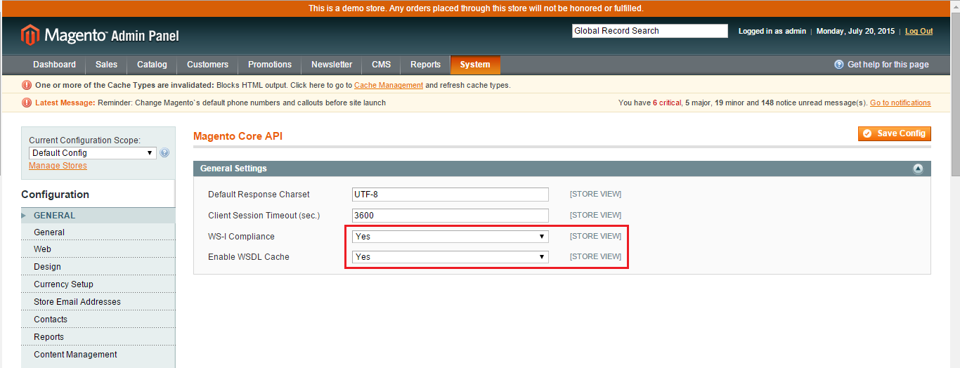
Task: Click the Default Response Charset field
Action: (450, 195)
